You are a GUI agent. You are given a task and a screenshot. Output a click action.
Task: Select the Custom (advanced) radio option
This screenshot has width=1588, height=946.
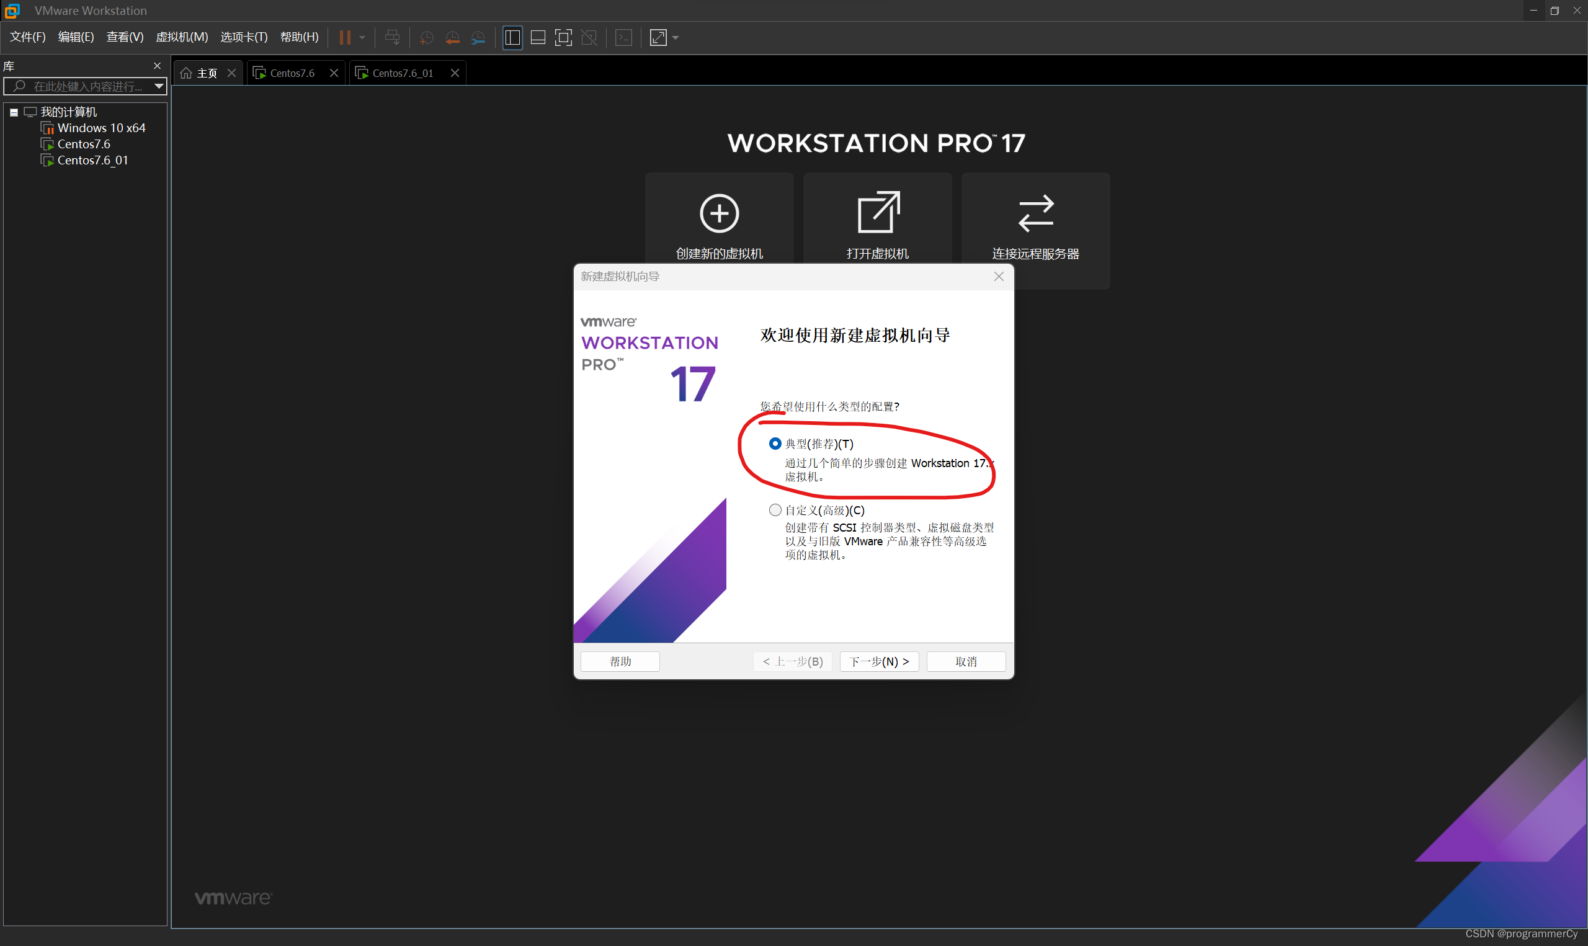(775, 510)
